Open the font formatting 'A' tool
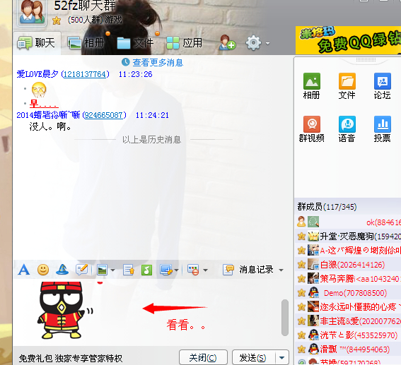Image resolution: width=401 pixels, height=365 pixels. tap(24, 270)
